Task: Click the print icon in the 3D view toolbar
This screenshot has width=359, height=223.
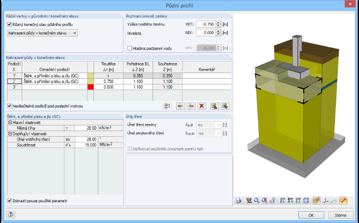Action: click(x=239, y=201)
